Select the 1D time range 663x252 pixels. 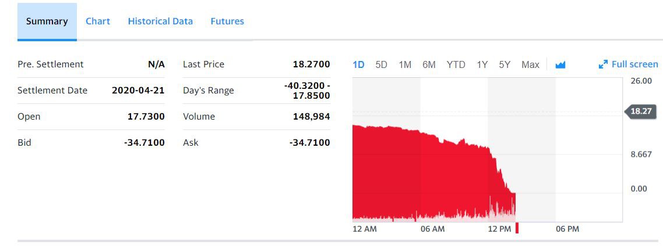[x=358, y=65]
